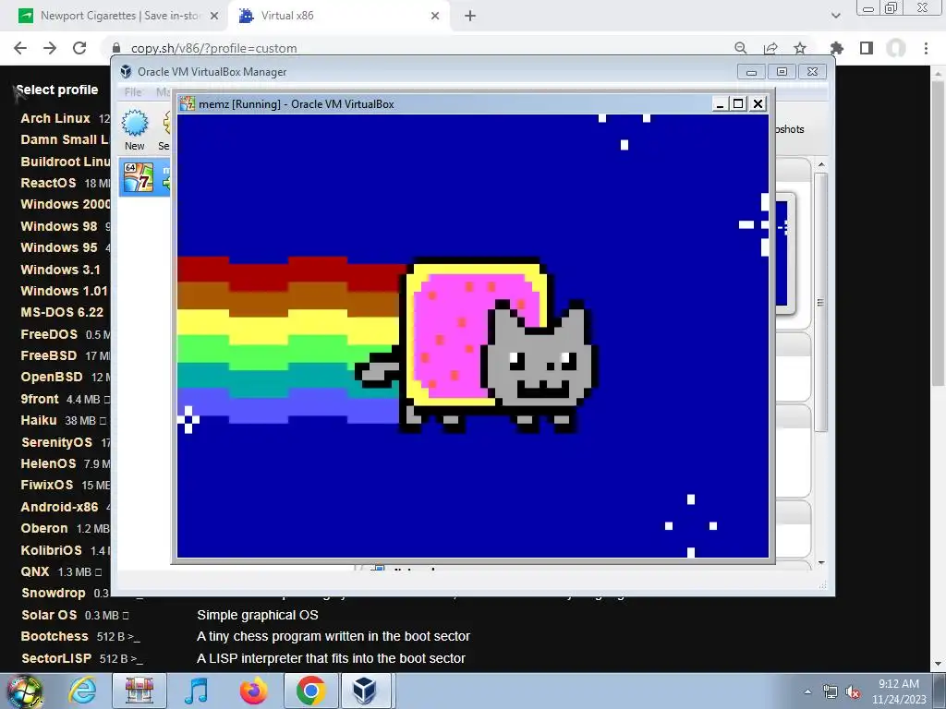This screenshot has width=946, height=709.
Task: Open the SectorLISP profile
Action: (x=56, y=657)
